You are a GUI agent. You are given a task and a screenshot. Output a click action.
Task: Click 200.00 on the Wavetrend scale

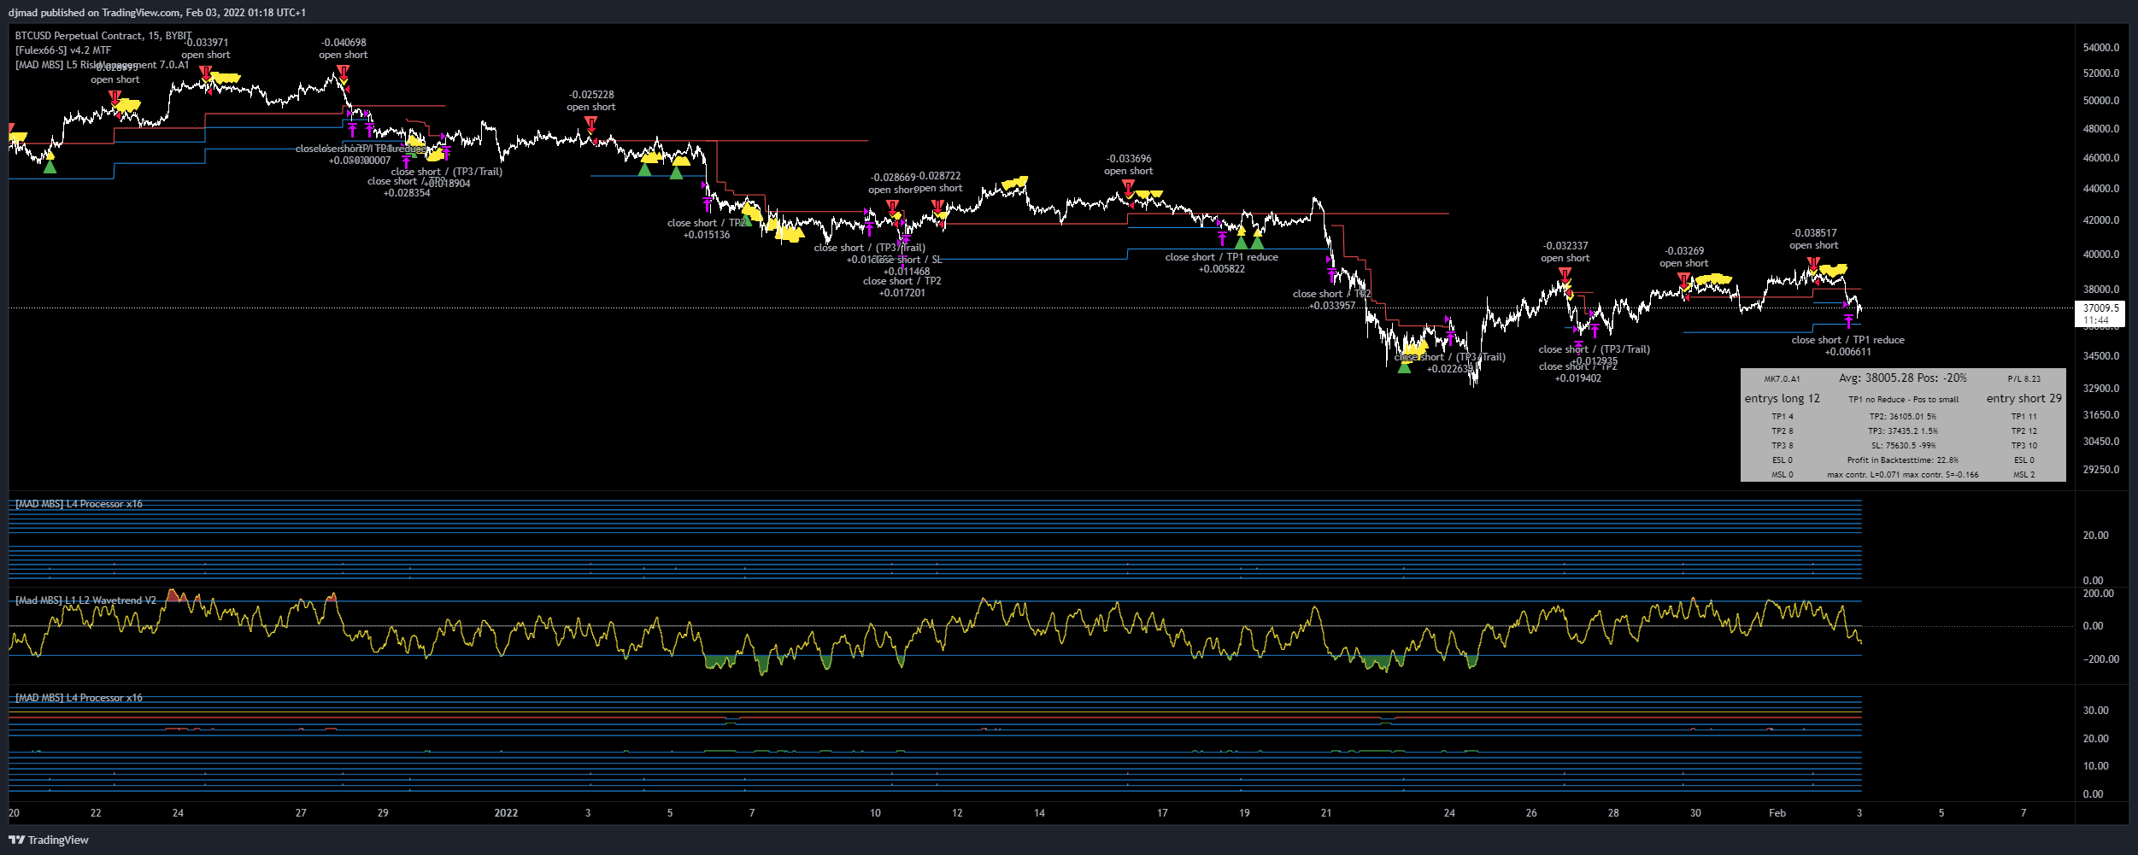pyautogui.click(x=2099, y=594)
